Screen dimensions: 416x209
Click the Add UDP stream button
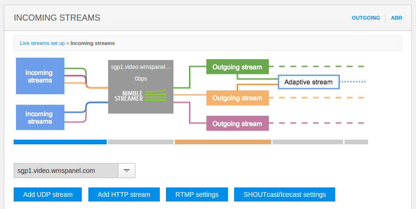48,194
